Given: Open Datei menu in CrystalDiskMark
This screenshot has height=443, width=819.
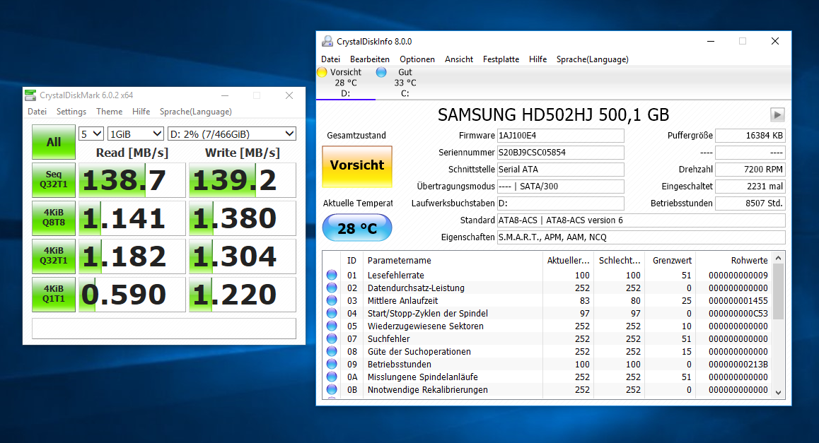Looking at the screenshot, I should [37, 112].
